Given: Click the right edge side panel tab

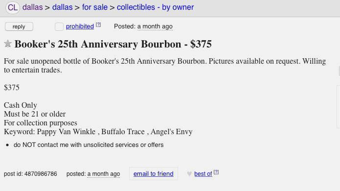Looking at the screenshot, I should pos(339,71).
